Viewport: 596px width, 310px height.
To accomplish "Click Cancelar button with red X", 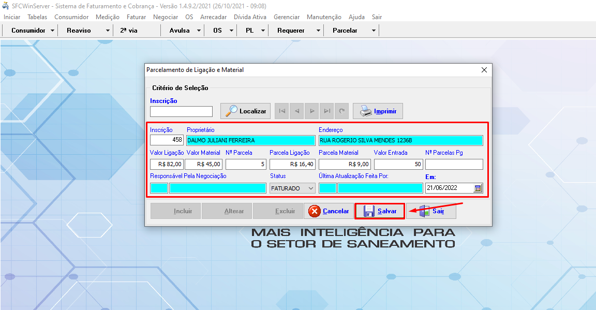I will (329, 211).
